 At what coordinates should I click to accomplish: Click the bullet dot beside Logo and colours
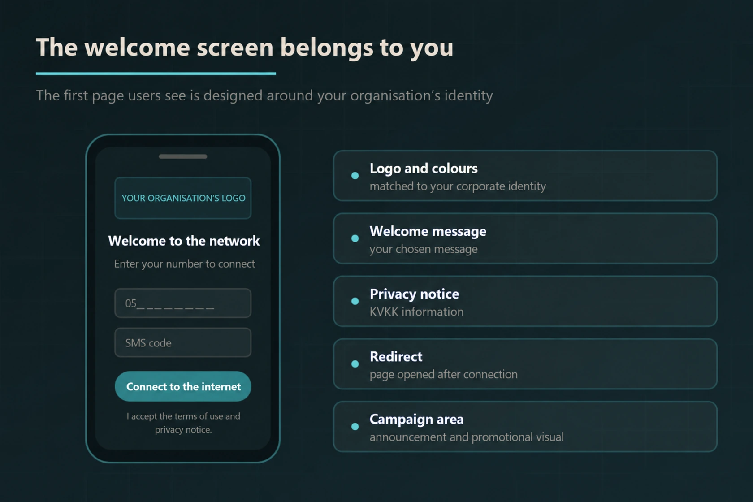click(355, 176)
